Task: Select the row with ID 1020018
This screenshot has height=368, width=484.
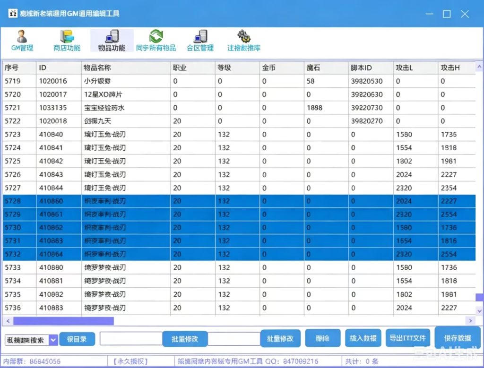Action: (x=239, y=121)
